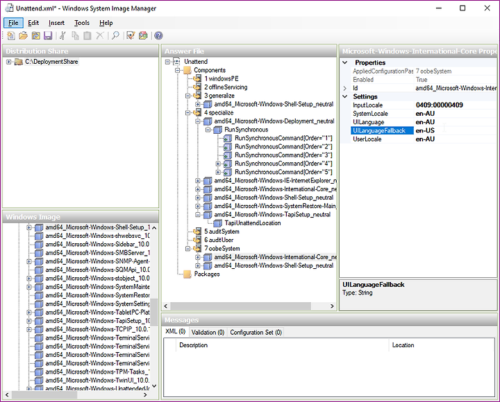Click the 5 auditSystem pass icon
This screenshot has width=500, height=402.
point(197,231)
